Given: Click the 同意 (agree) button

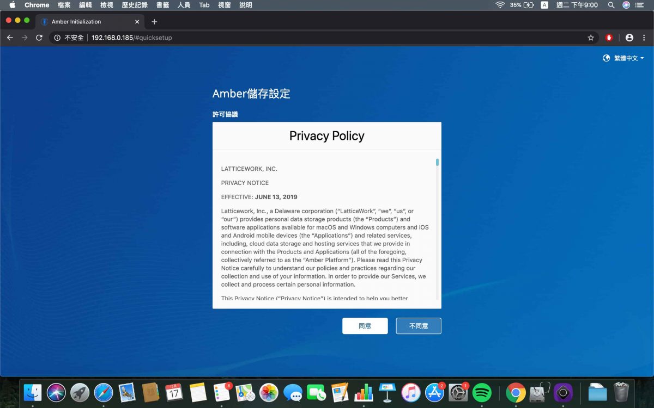Looking at the screenshot, I should [365, 326].
